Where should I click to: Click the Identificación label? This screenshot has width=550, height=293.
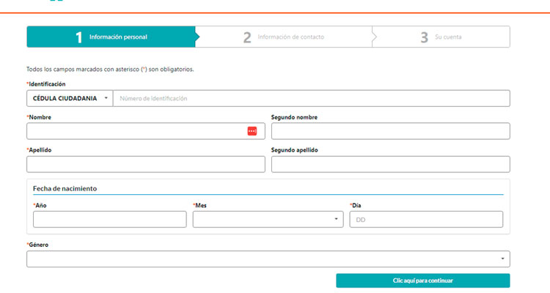46,84
